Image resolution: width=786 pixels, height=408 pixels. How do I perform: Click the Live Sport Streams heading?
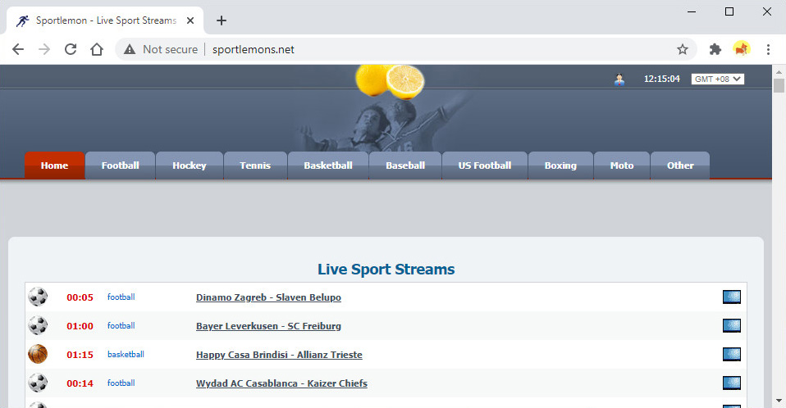click(386, 270)
